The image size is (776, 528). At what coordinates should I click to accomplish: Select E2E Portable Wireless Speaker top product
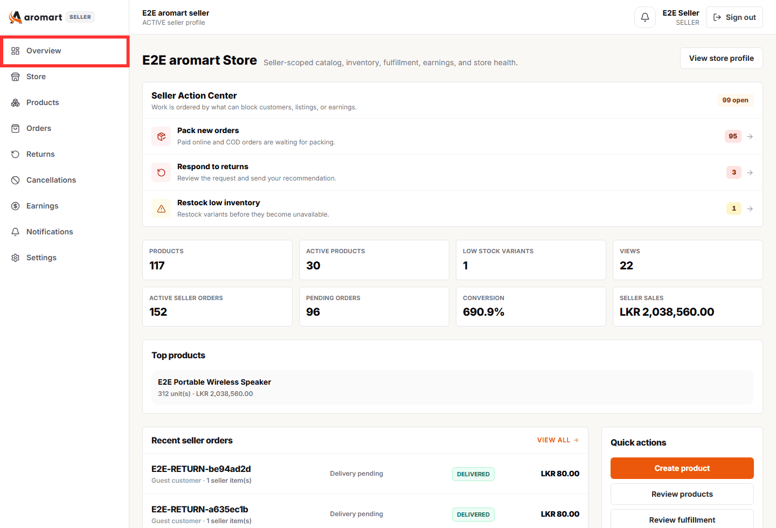pos(453,387)
